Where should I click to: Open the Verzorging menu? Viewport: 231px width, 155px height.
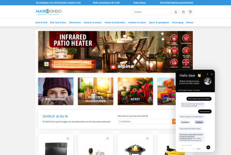[177, 23]
